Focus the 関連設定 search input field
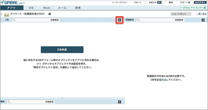The width and height of the screenshot is (208, 110). pos(160,20)
